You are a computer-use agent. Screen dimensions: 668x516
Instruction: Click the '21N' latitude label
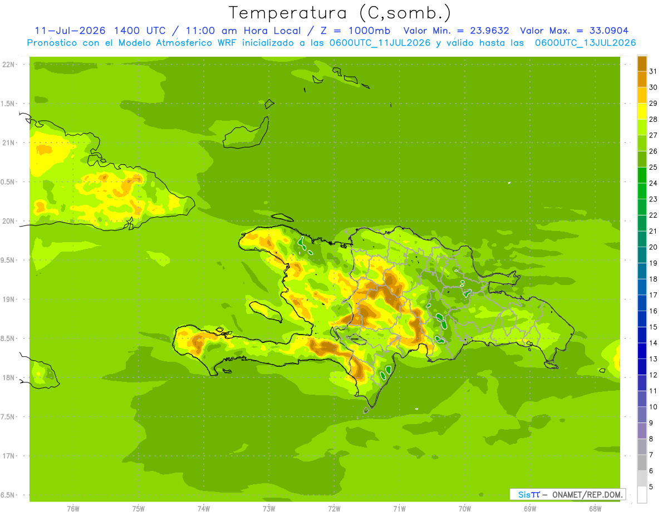[x=9, y=142]
